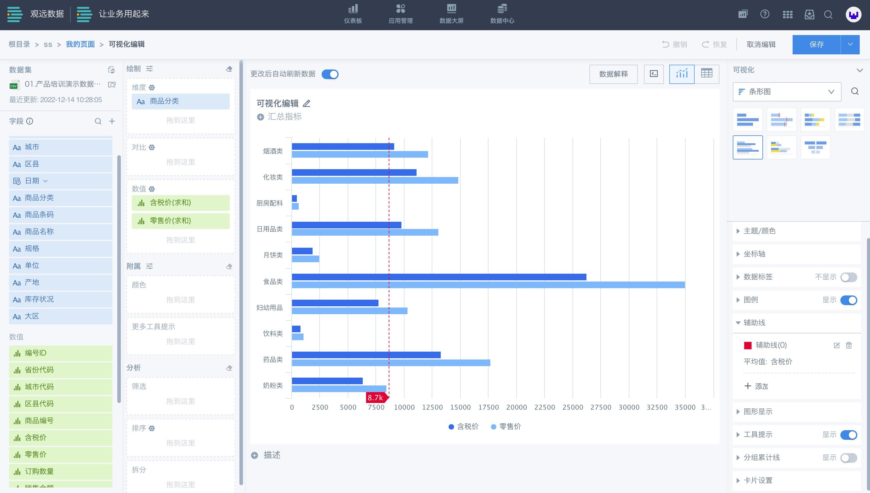Open the 条形图 chart type dropdown
The height and width of the screenshot is (493, 870).
787,92
